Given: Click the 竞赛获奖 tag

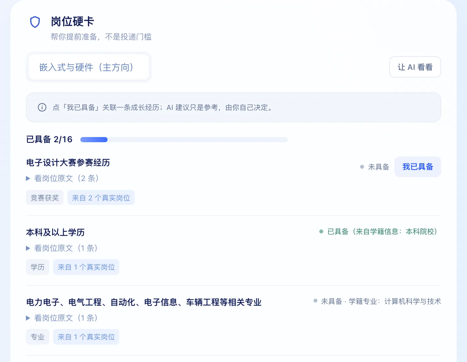Looking at the screenshot, I should point(45,197).
